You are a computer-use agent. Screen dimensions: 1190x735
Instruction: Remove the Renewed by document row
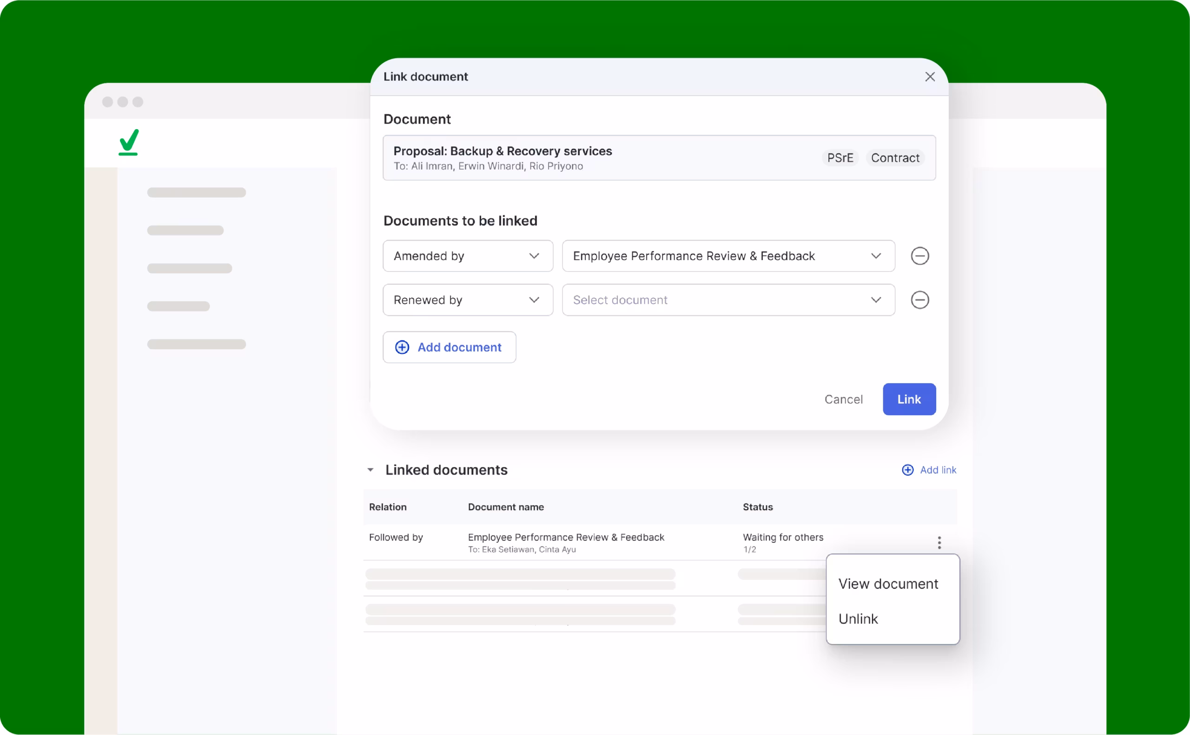(x=919, y=300)
